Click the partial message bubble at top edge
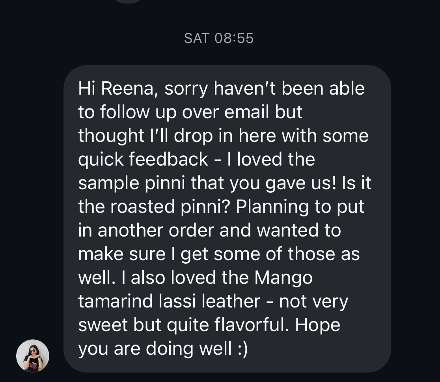The image size is (440, 382). [x=128, y=1]
